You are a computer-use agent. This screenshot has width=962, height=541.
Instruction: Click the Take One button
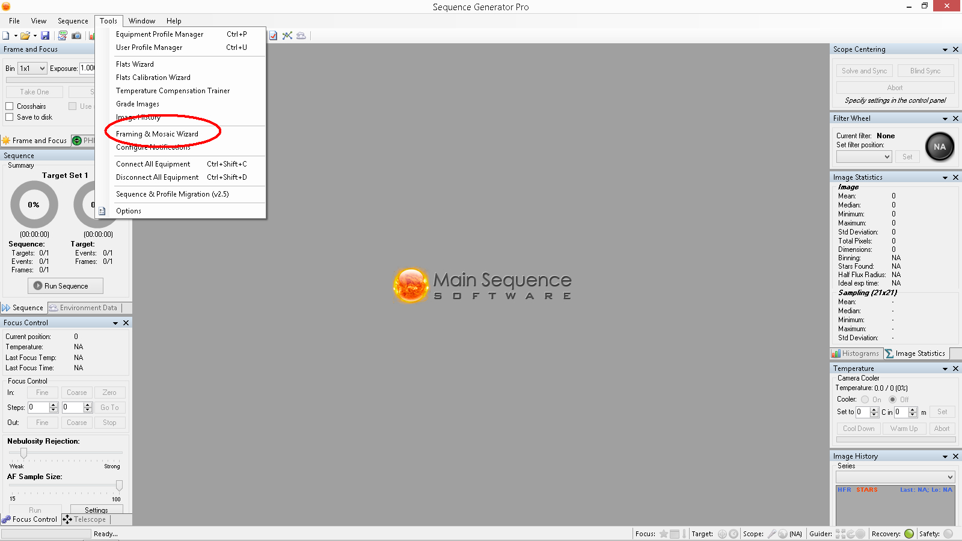click(x=34, y=92)
